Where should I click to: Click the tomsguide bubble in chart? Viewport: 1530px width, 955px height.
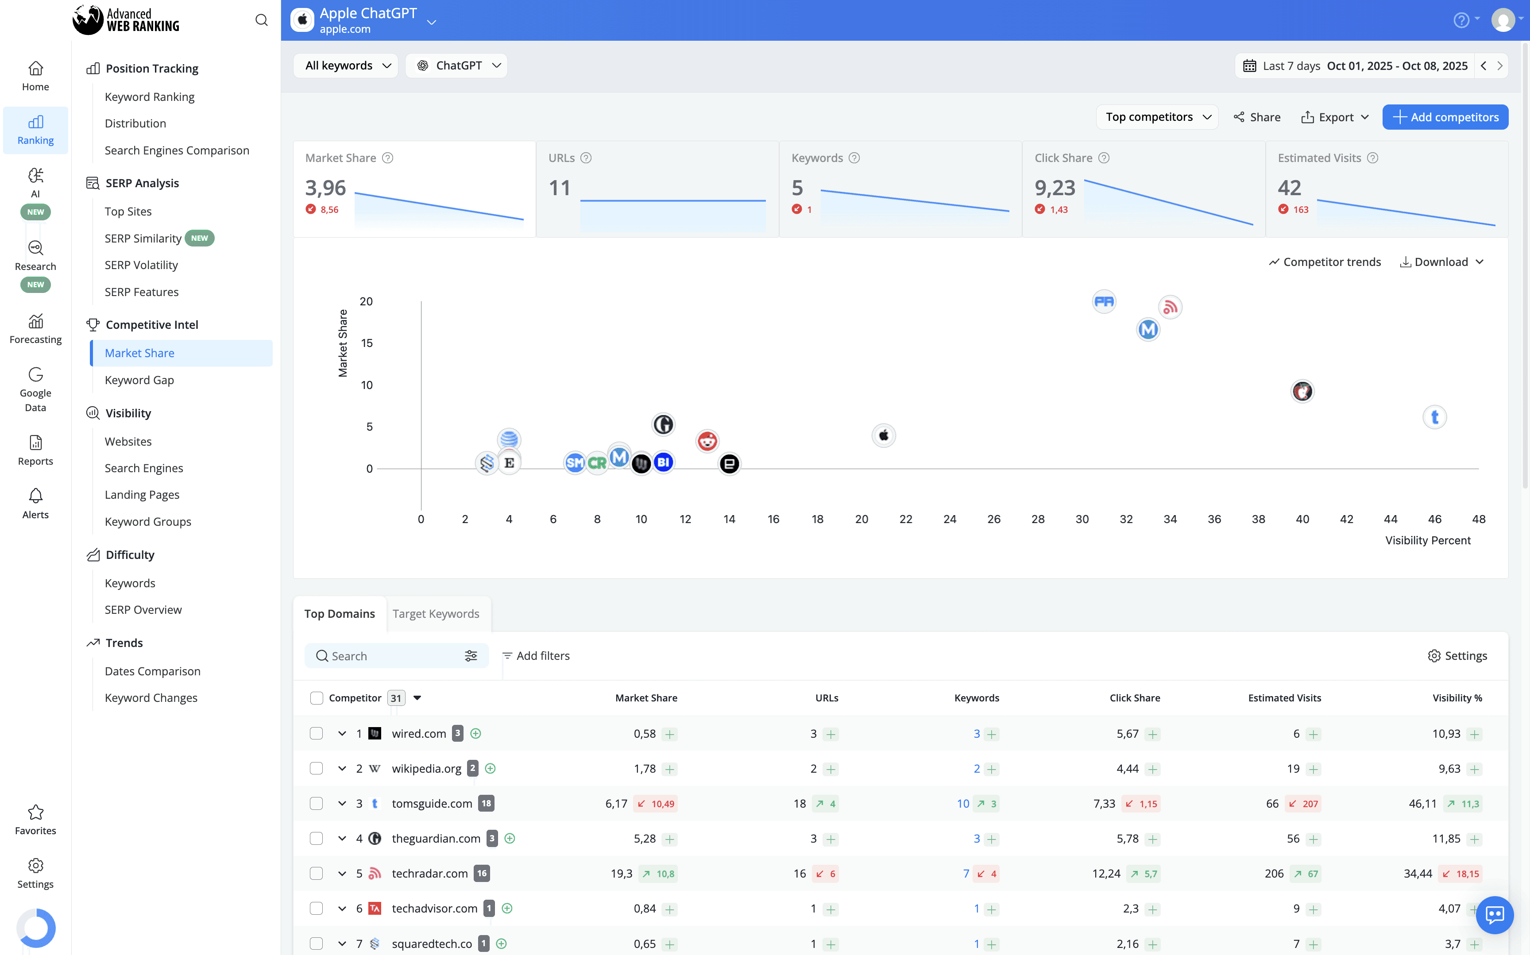[1434, 417]
